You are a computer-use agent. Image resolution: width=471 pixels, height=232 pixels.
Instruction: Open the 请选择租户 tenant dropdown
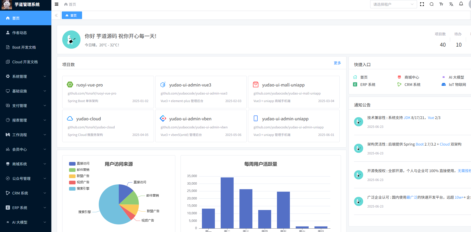click(393, 4)
